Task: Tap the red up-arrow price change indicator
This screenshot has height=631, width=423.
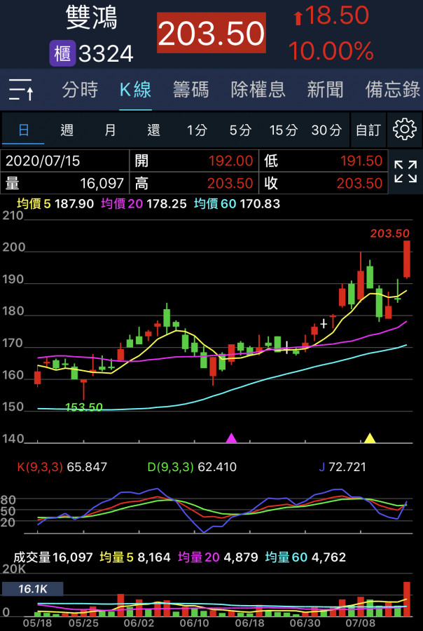Action: click(x=298, y=18)
